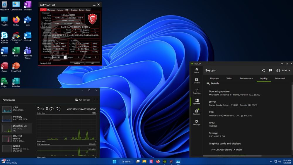
Task: Click the share icon in NVIDIA header
Action: click(263, 71)
